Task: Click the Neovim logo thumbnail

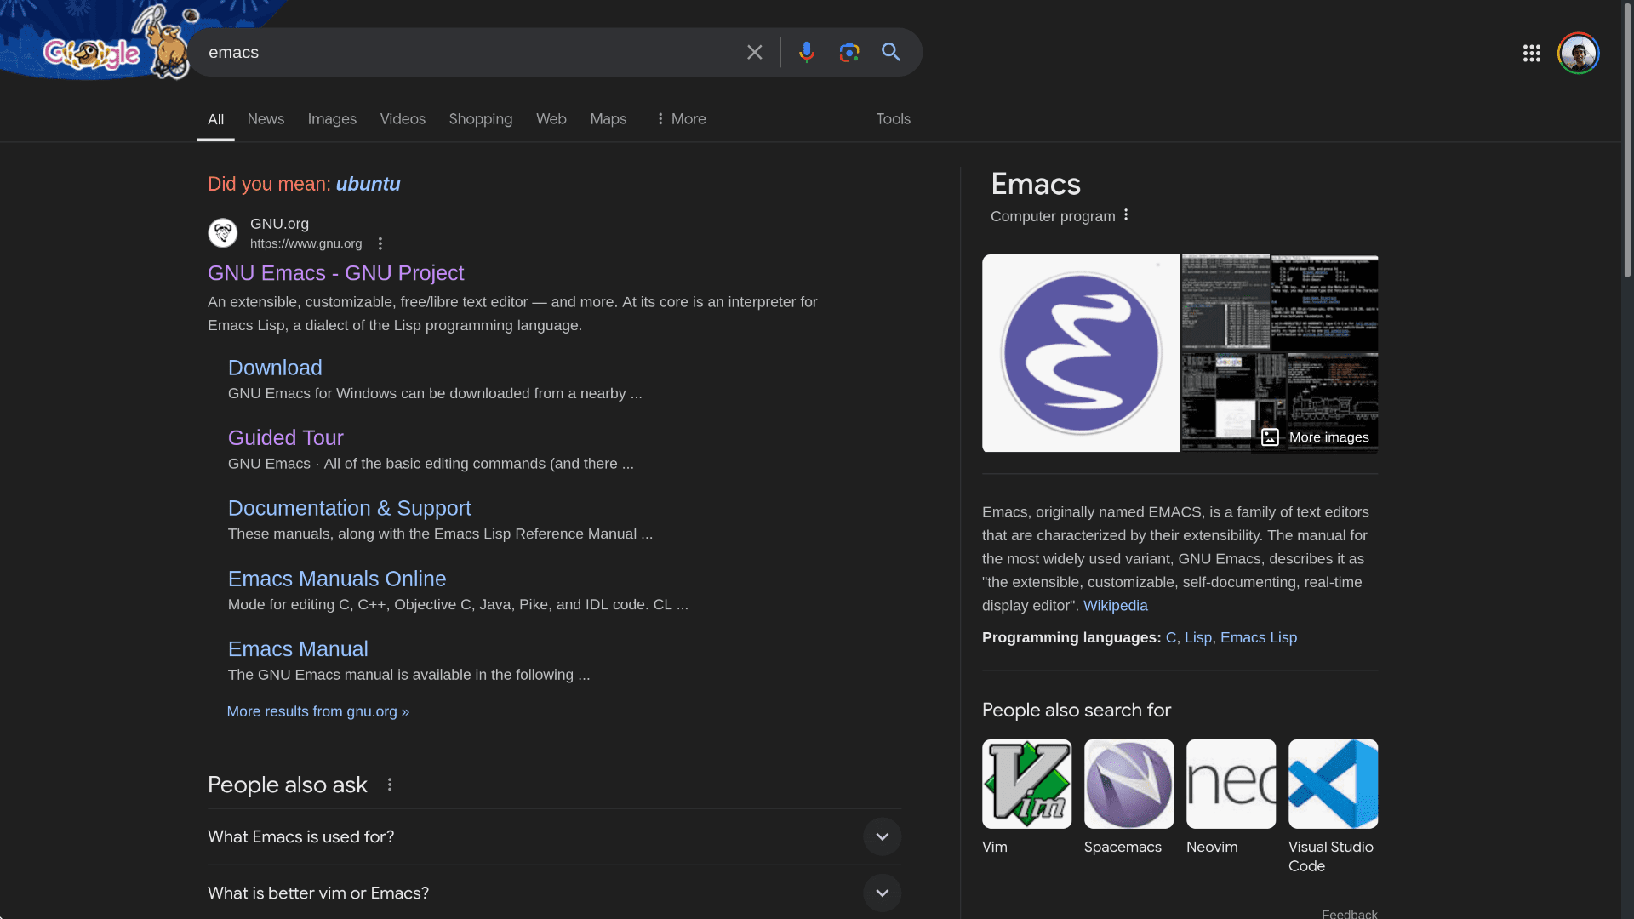Action: tap(1231, 784)
